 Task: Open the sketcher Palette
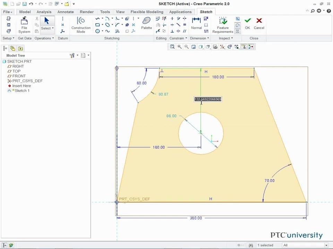146,23
